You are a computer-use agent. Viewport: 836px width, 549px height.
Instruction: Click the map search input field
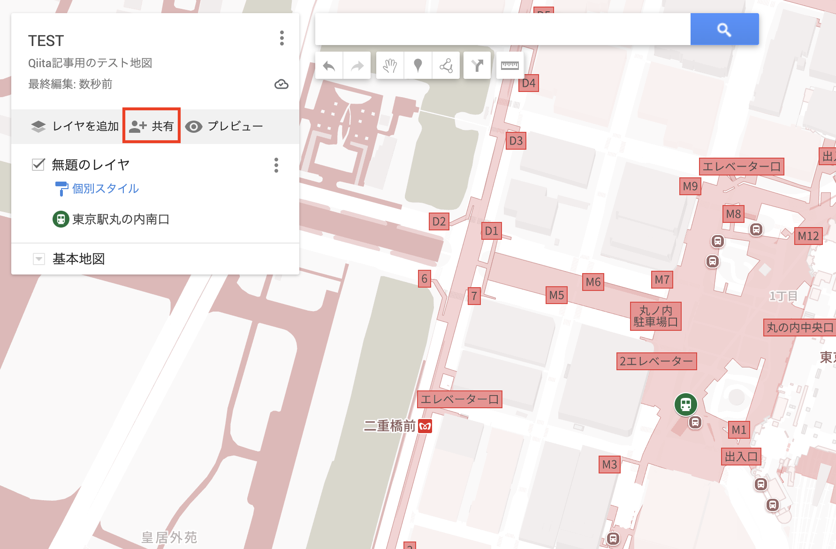point(503,30)
